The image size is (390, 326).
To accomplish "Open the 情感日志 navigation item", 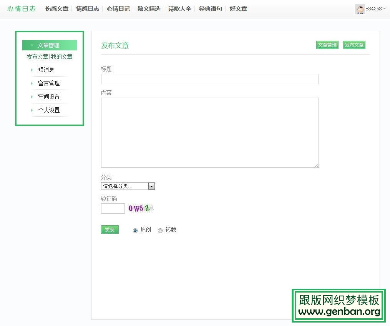I will point(88,9).
